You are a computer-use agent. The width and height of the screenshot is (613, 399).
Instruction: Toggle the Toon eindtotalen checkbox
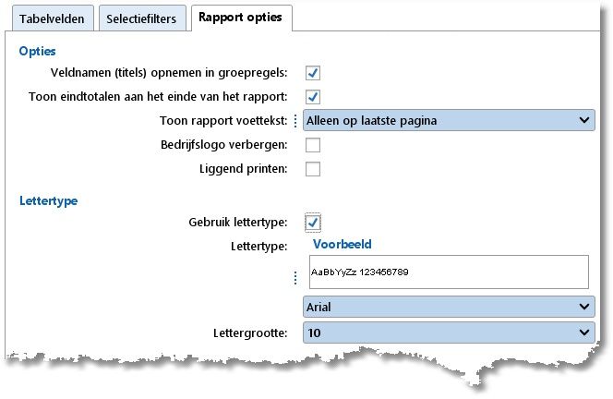coord(313,96)
